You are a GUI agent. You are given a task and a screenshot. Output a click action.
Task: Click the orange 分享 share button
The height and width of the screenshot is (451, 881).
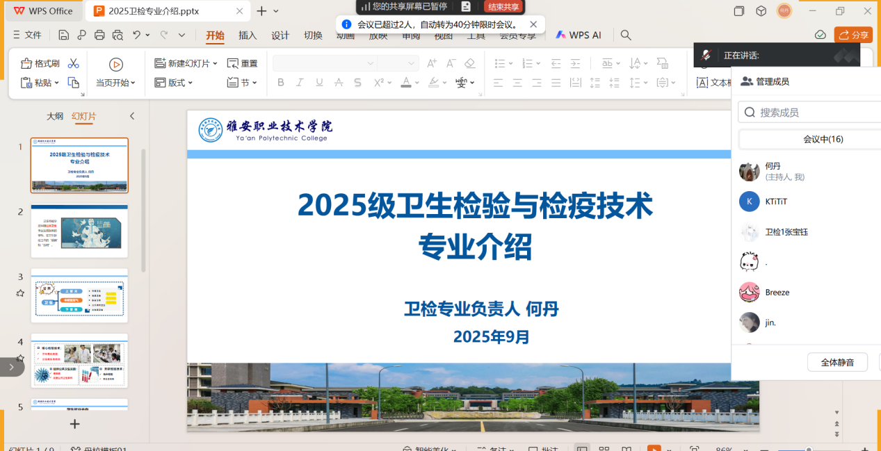pyautogui.click(x=853, y=35)
